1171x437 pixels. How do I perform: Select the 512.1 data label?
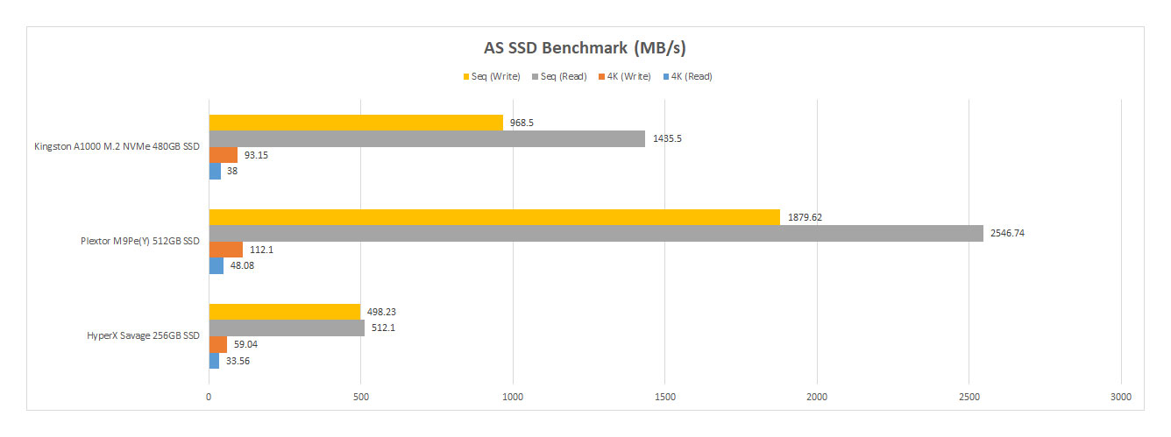(383, 328)
